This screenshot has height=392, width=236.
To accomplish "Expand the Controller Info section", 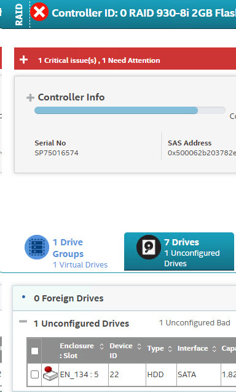I will 30,97.
